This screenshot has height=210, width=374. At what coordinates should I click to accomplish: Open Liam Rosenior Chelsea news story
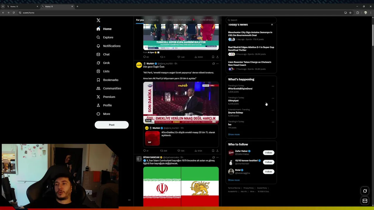tap(251, 66)
